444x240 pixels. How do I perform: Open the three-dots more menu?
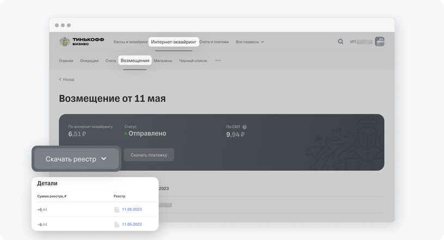click(218, 60)
